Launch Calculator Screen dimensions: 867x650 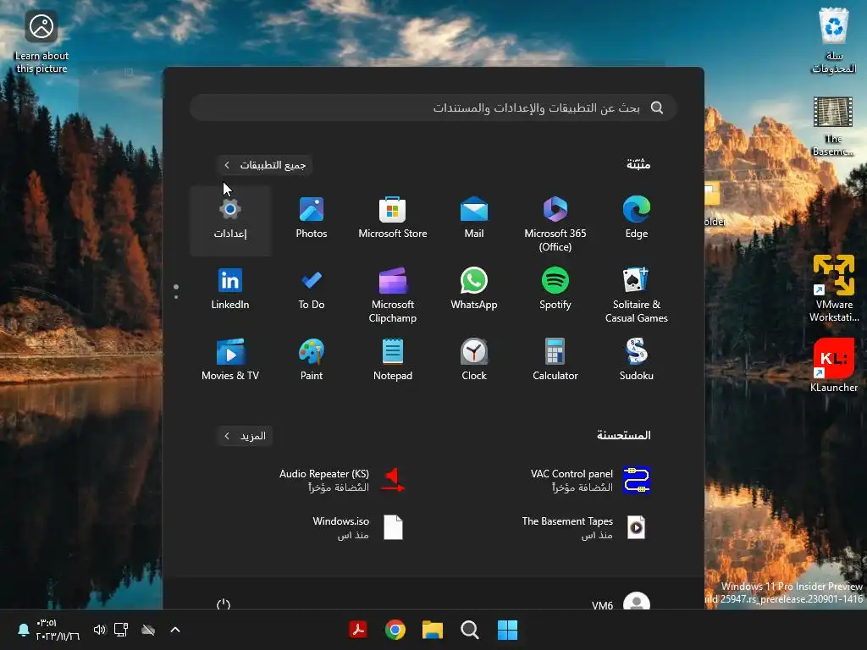pos(555,361)
